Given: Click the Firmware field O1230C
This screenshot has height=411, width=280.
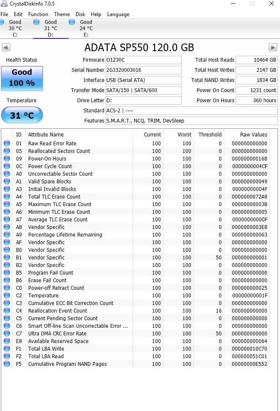Looking at the screenshot, I should 144,60.
